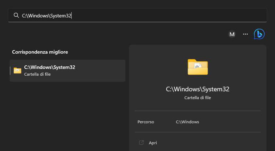Image resolution: width=275 pixels, height=151 pixels.
Task: Click the Apri open-external icon
Action: coord(141,143)
